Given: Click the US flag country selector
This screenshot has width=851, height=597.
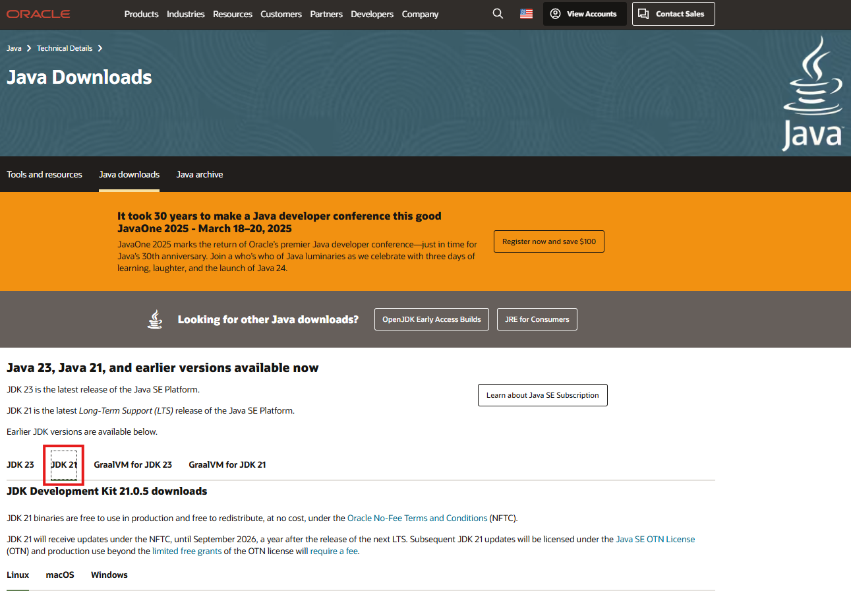Looking at the screenshot, I should (526, 14).
